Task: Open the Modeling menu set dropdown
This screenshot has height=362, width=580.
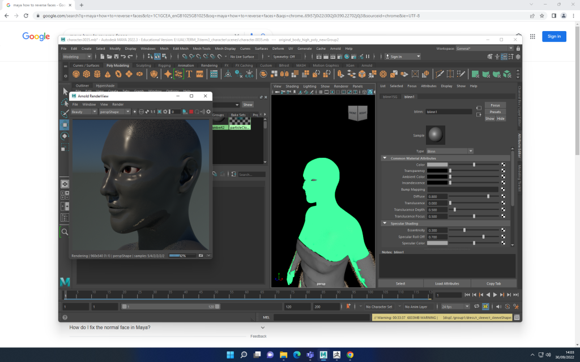Action: pos(76,57)
